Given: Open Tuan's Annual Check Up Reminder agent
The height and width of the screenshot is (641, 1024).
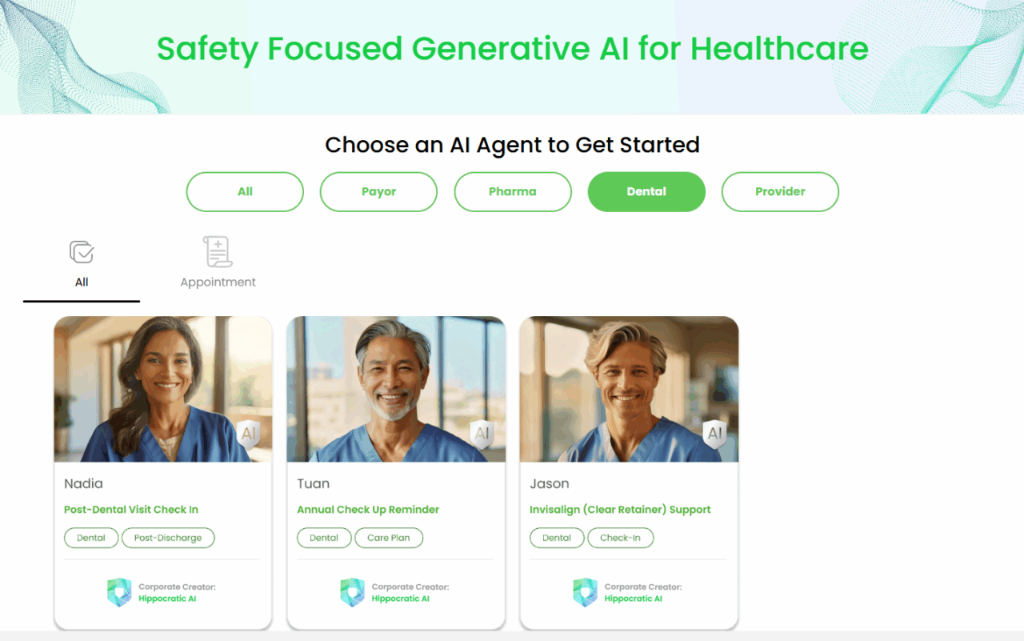Looking at the screenshot, I should (369, 509).
